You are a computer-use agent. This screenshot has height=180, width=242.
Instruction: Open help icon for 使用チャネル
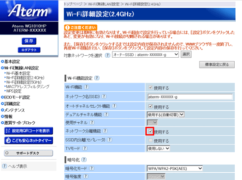[x=92, y=122]
